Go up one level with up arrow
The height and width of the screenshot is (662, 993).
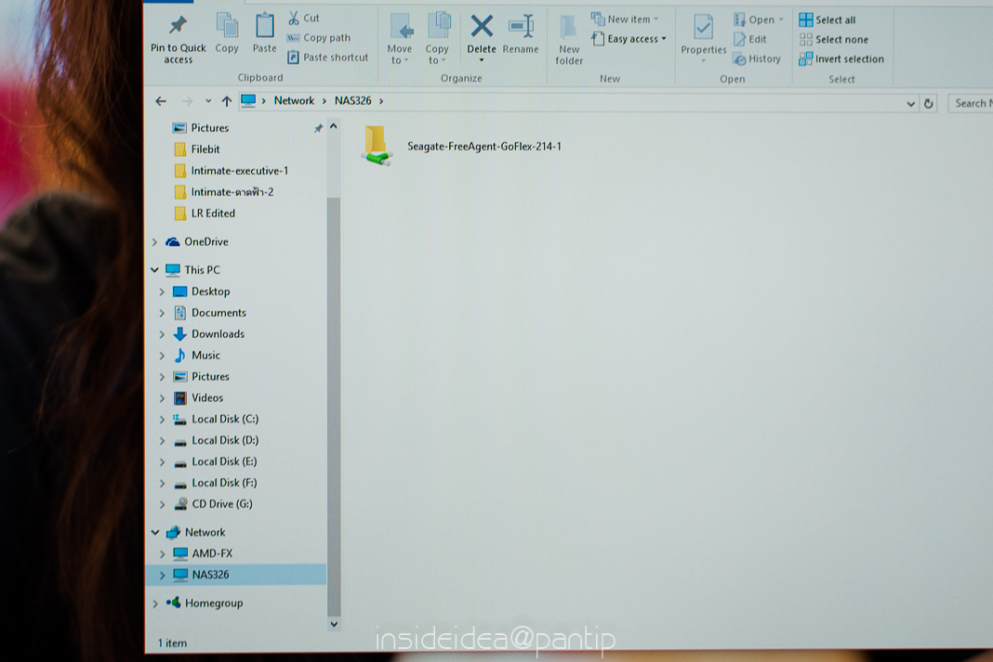(227, 101)
